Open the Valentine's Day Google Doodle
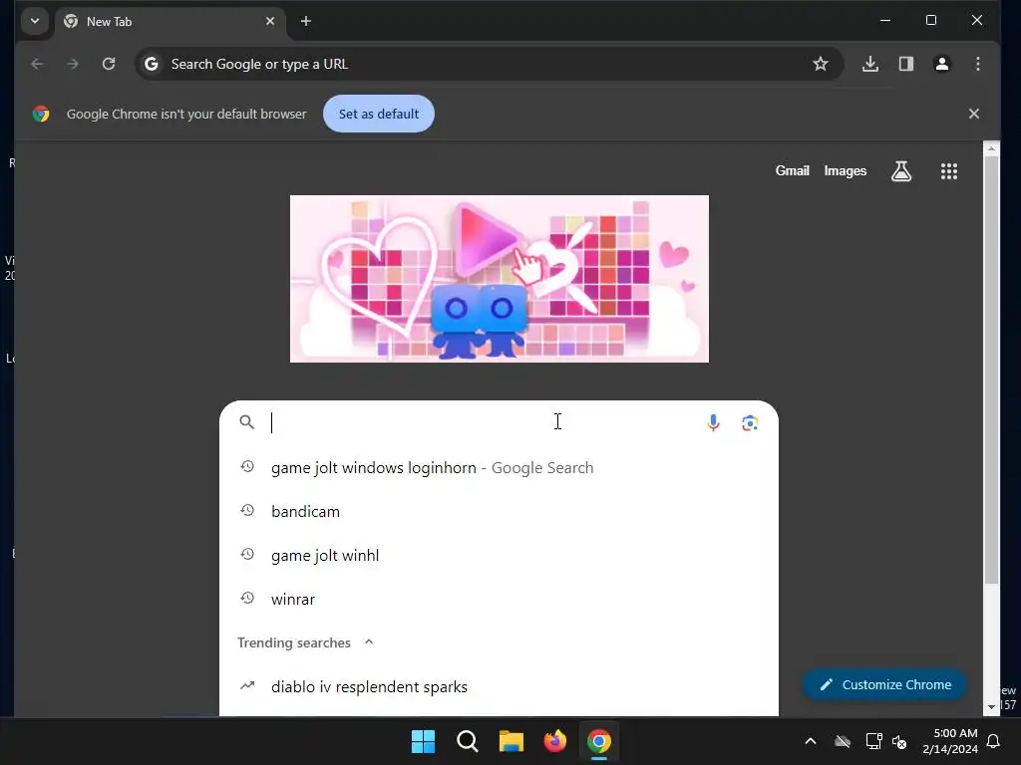This screenshot has width=1021, height=765. tap(500, 279)
